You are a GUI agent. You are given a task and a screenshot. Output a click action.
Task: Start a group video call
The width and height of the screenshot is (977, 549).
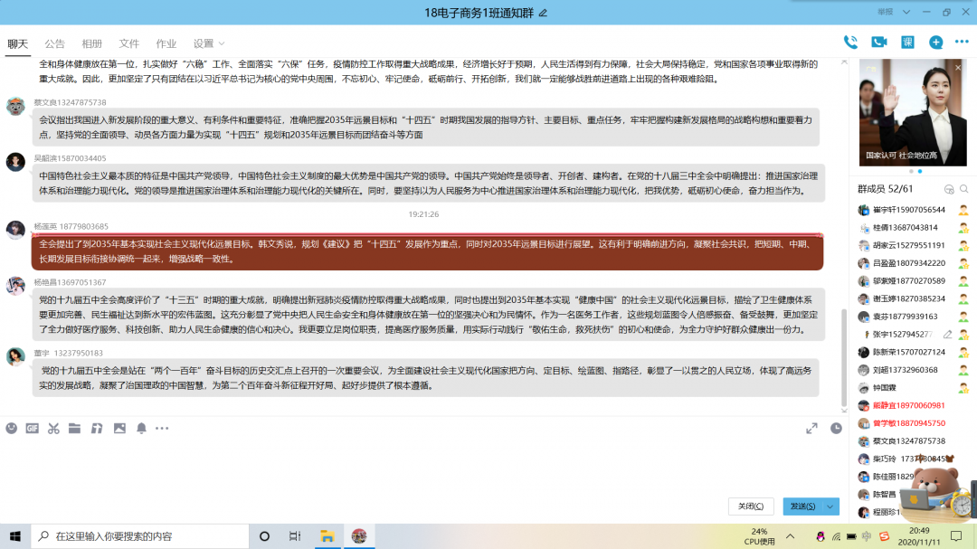click(x=878, y=42)
